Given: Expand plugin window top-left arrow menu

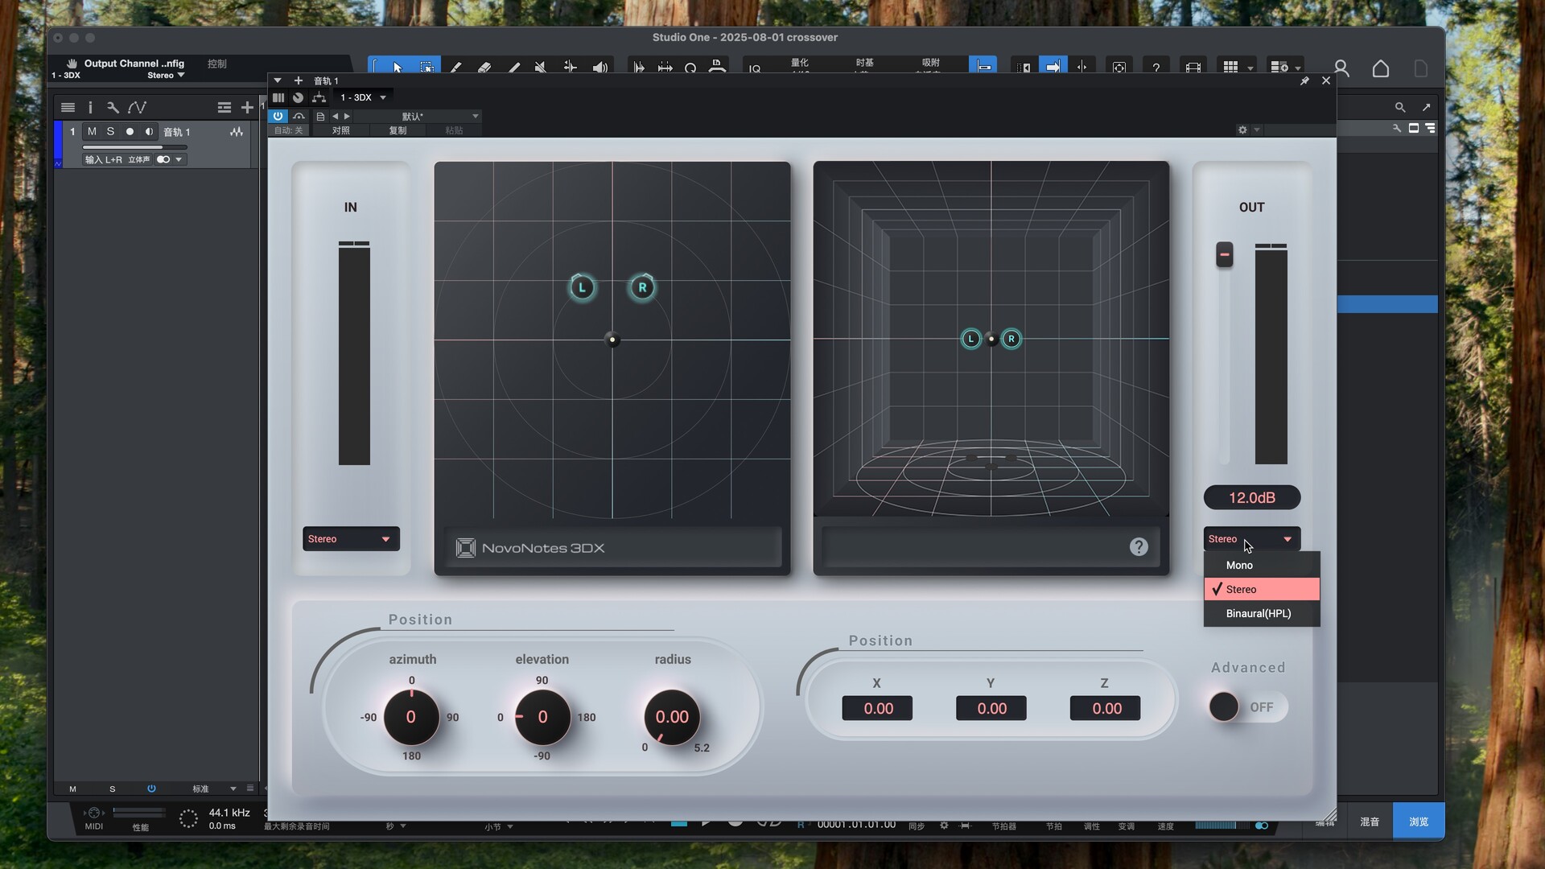Looking at the screenshot, I should point(278,80).
